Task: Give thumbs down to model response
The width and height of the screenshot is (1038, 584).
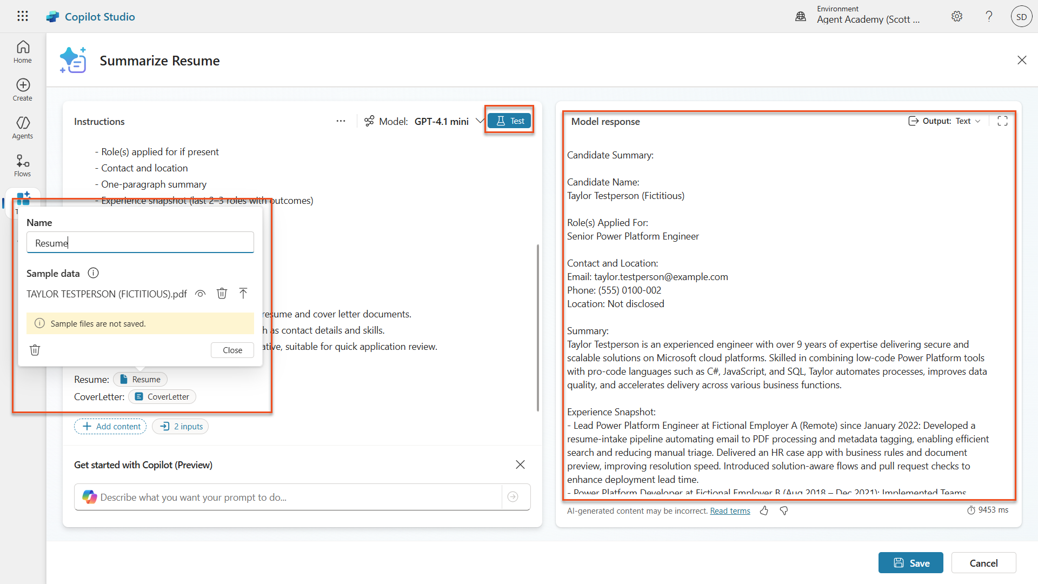Action: tap(784, 510)
